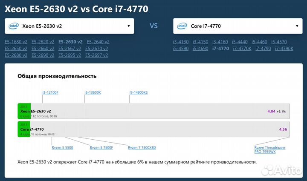Click Intel logo beside Core i7-4770
307x181 pixels.
[182, 26]
